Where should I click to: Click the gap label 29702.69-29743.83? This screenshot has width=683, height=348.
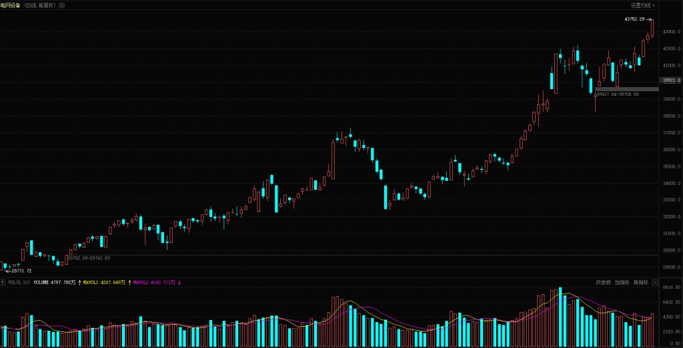(x=89, y=258)
